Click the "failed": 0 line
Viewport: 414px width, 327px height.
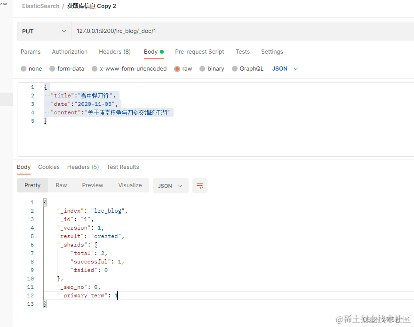point(89,270)
